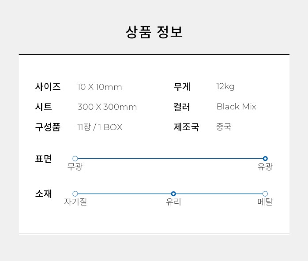
Task: Click the 10 X 10mm size value
Action: (x=99, y=87)
